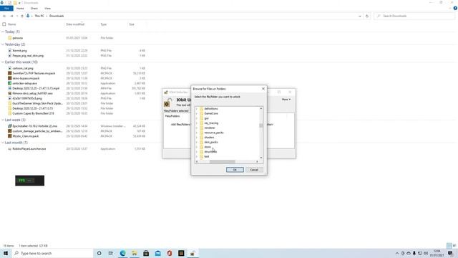Viewport: 458px width, 258px height.
Task: Open the Windows Start menu
Action: pyautogui.click(x=6, y=253)
